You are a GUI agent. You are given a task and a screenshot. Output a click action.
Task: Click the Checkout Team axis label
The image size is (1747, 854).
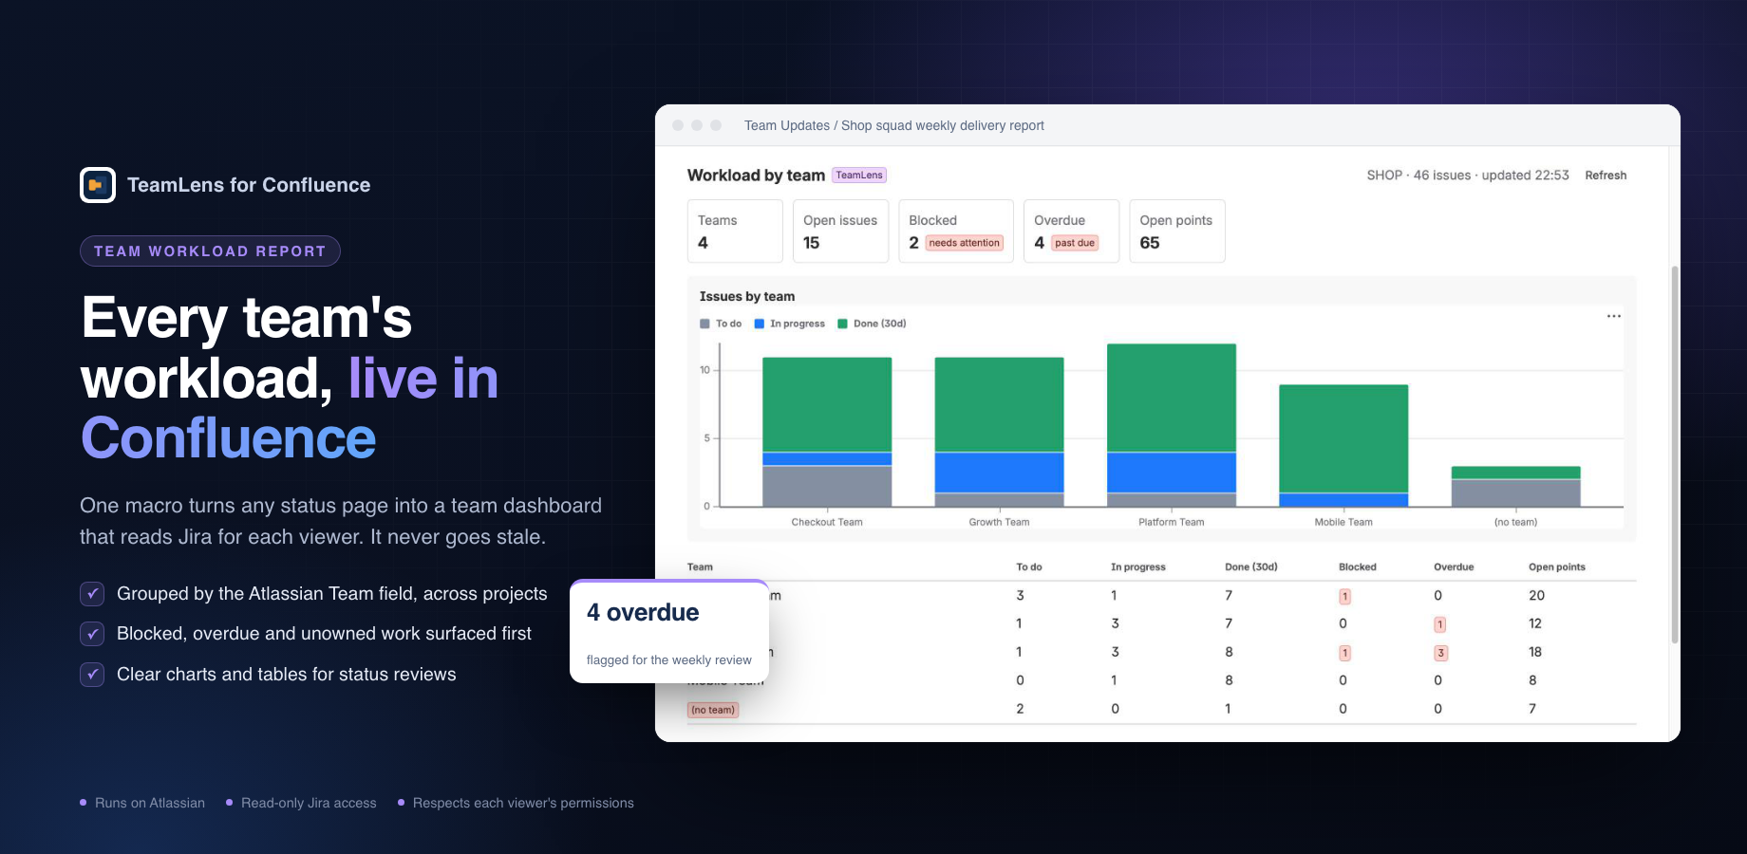pyautogui.click(x=827, y=522)
